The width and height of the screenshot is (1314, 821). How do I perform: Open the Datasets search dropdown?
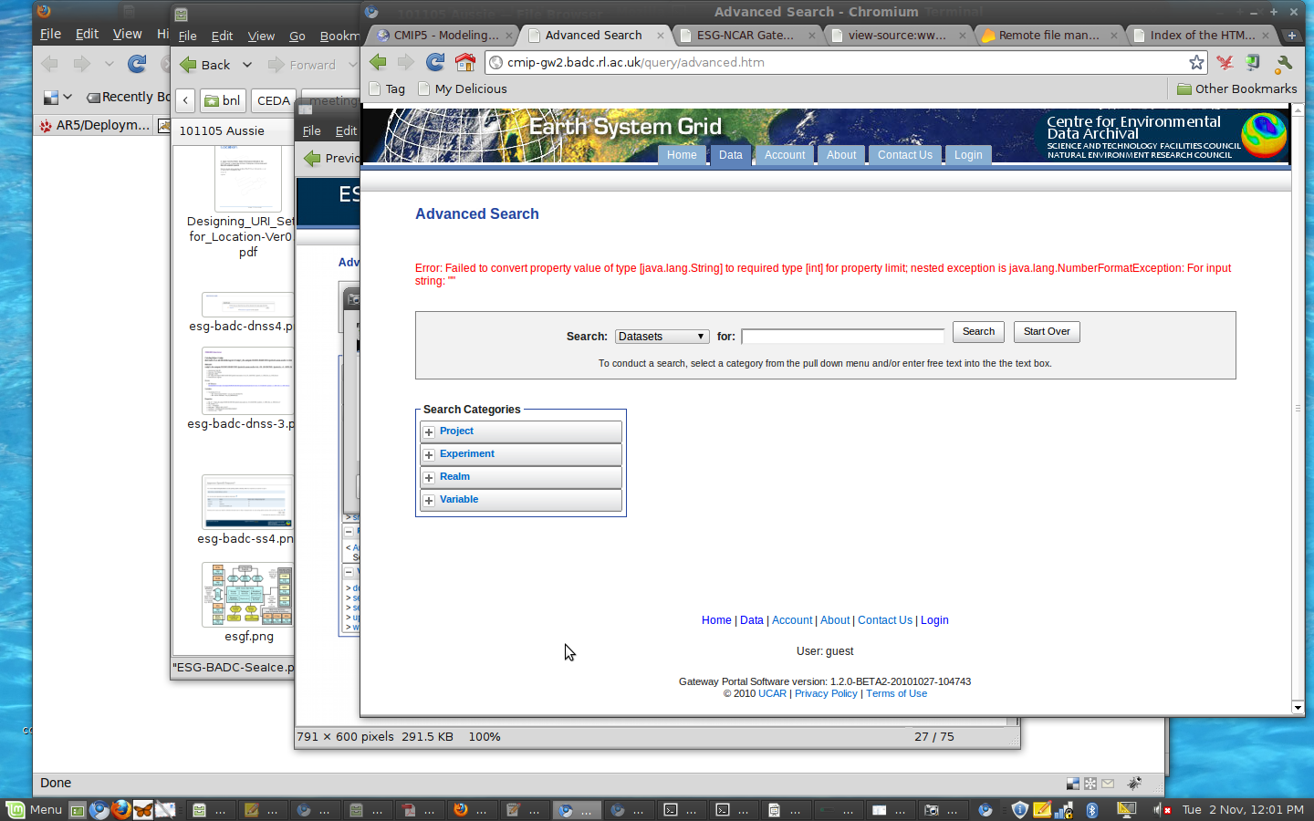(662, 337)
